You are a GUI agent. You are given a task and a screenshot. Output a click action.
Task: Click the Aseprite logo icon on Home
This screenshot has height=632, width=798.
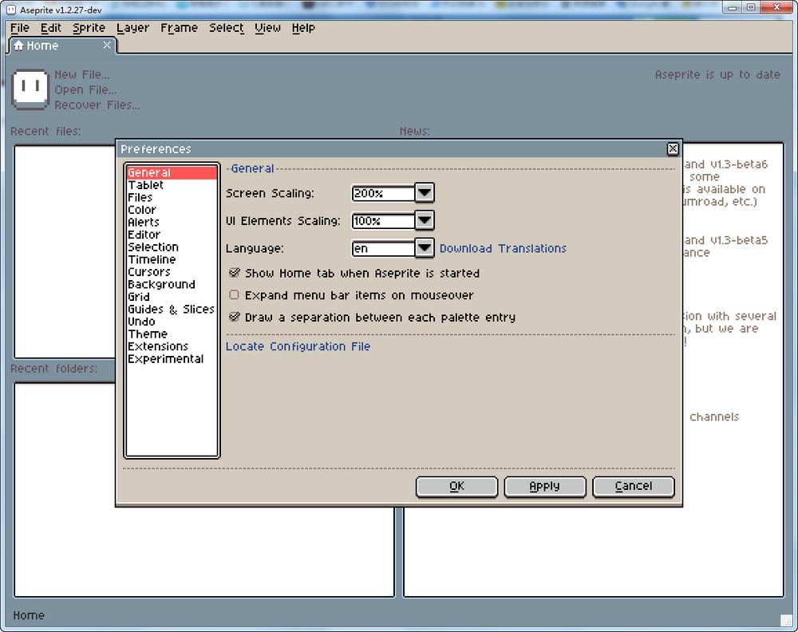pyautogui.click(x=30, y=89)
